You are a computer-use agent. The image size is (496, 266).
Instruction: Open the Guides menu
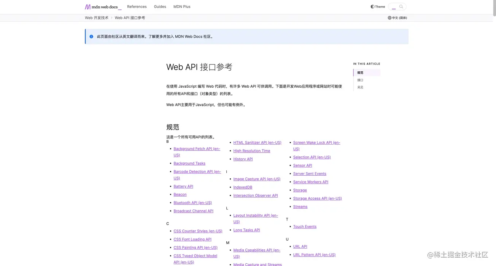click(160, 7)
